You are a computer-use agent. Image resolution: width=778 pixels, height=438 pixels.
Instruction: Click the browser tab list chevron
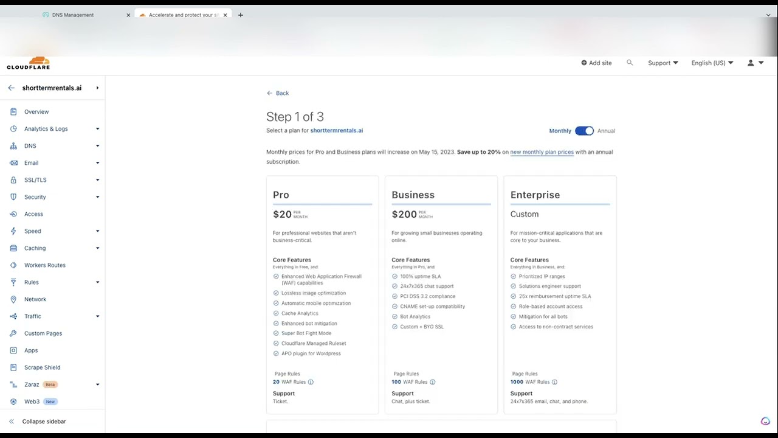tap(768, 15)
